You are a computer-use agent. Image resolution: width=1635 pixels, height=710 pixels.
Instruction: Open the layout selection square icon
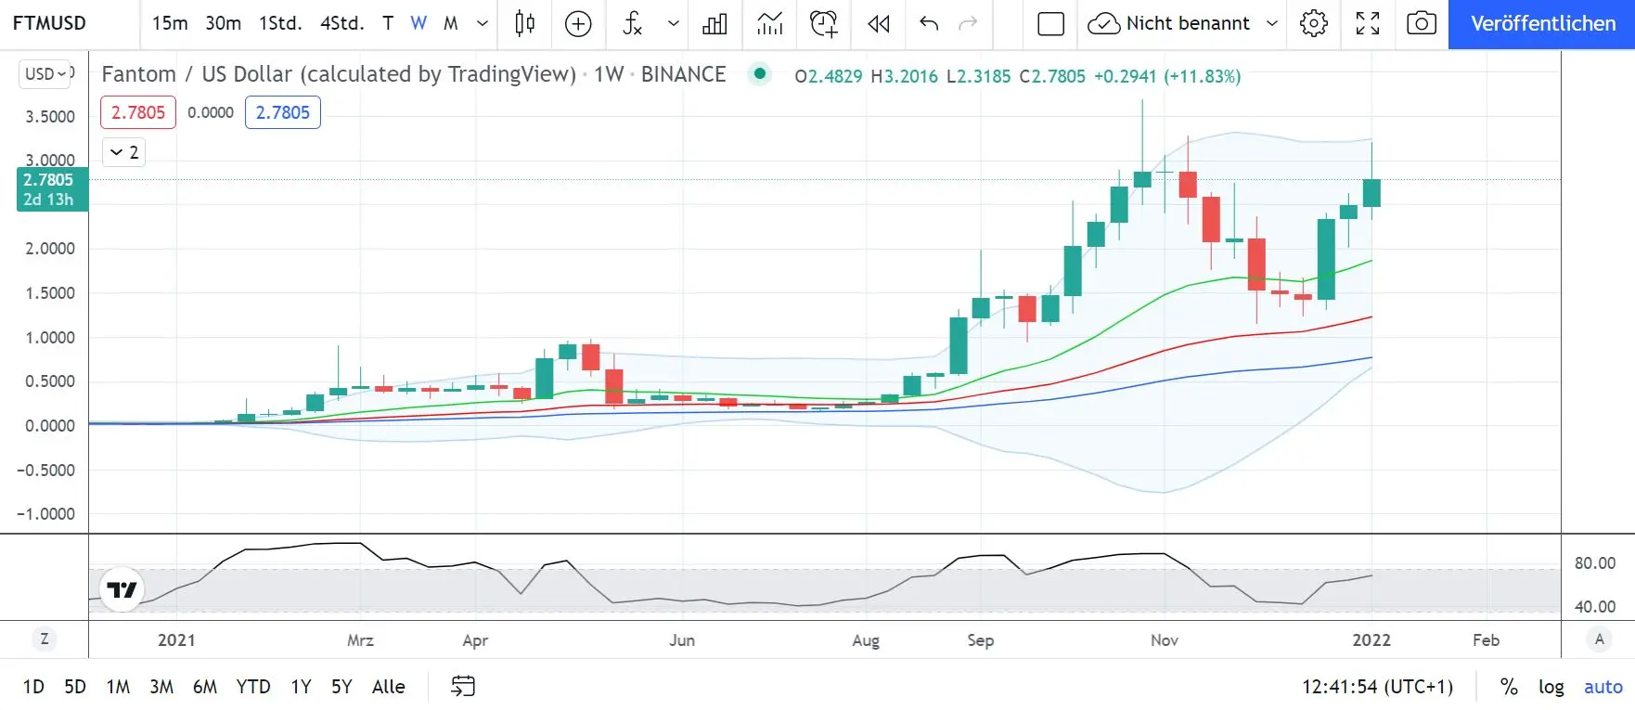(x=1050, y=23)
